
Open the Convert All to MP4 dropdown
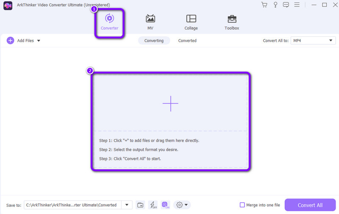click(313, 41)
